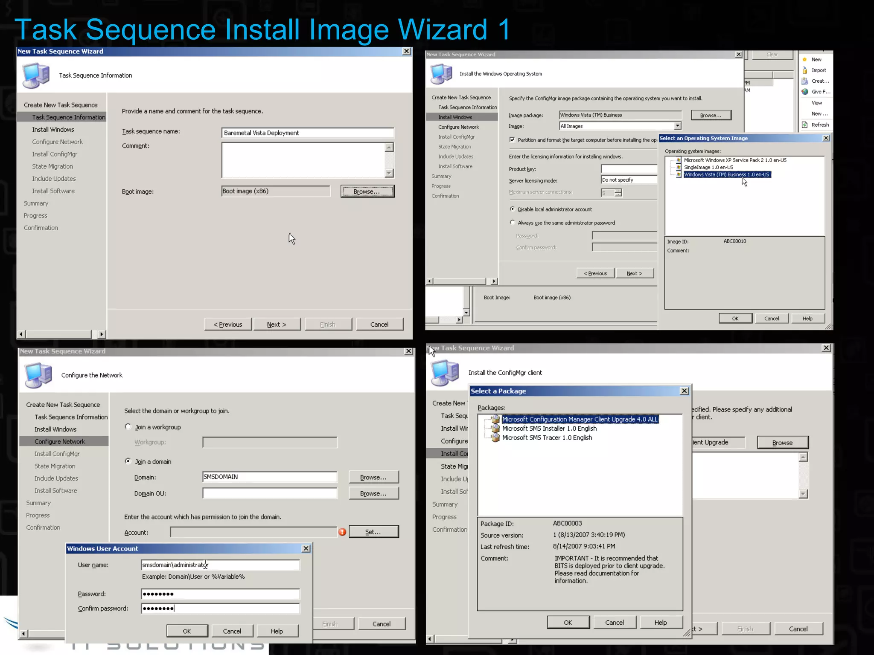Click Domain field containing SMSDOMAIN

[x=270, y=477]
